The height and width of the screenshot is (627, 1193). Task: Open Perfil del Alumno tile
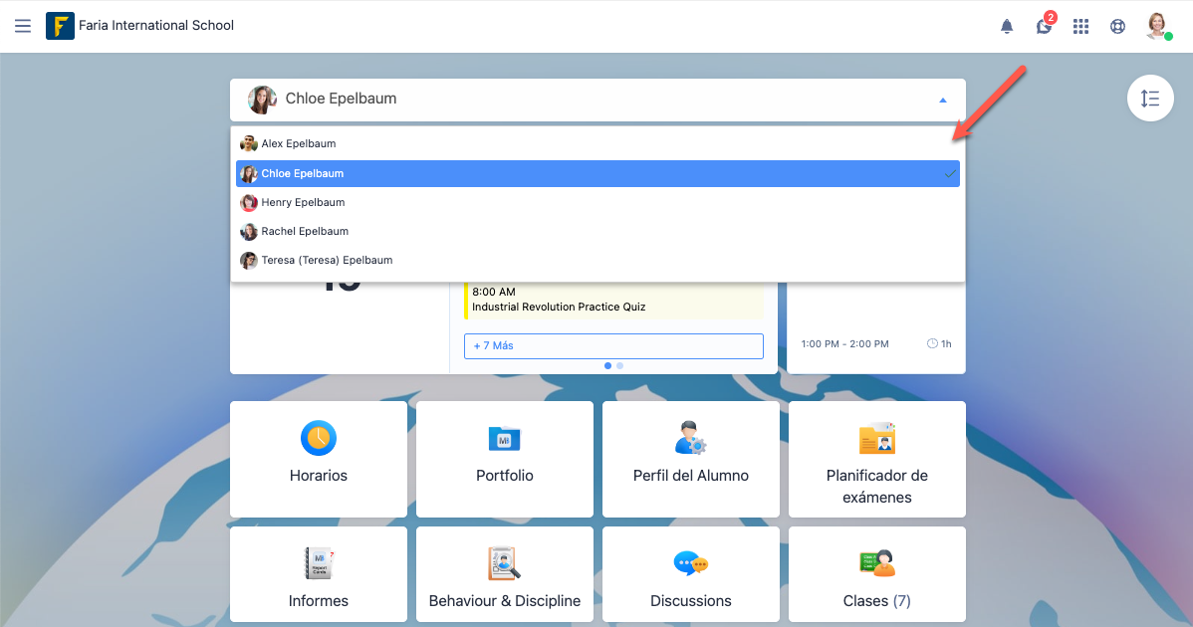coord(691,458)
